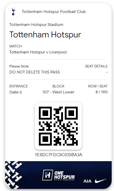Click the AIA sponsor logo

pos(87,181)
